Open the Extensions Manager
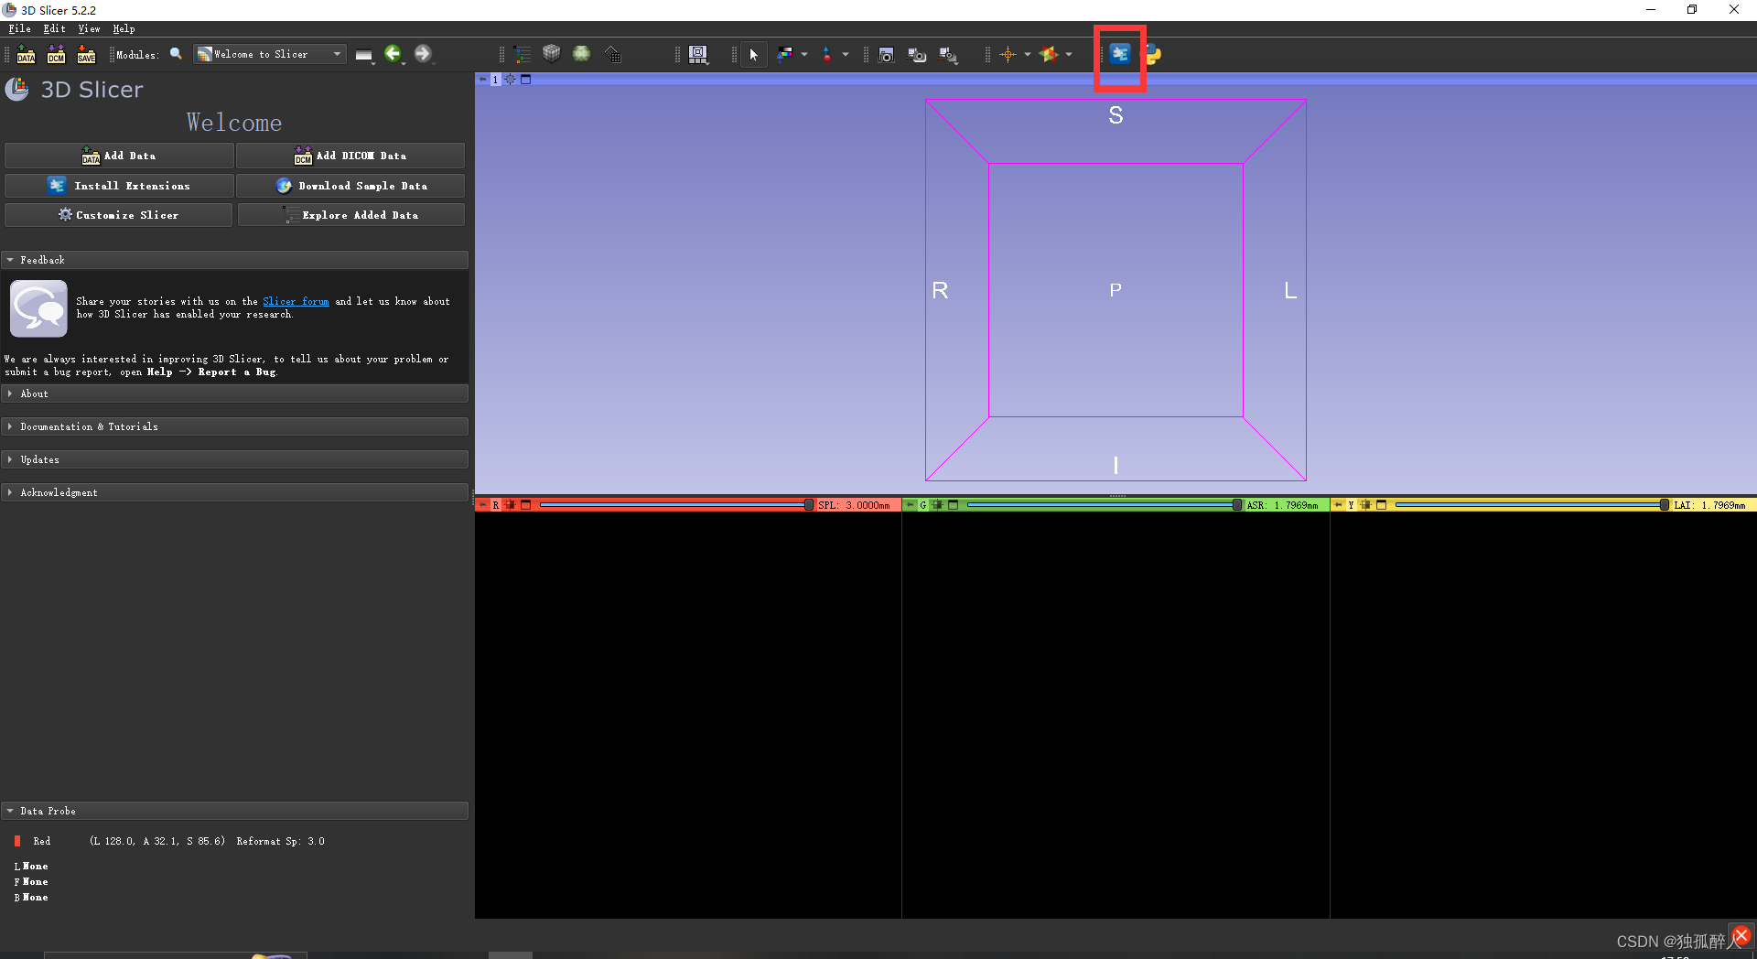The width and height of the screenshot is (1757, 959). [1120, 54]
